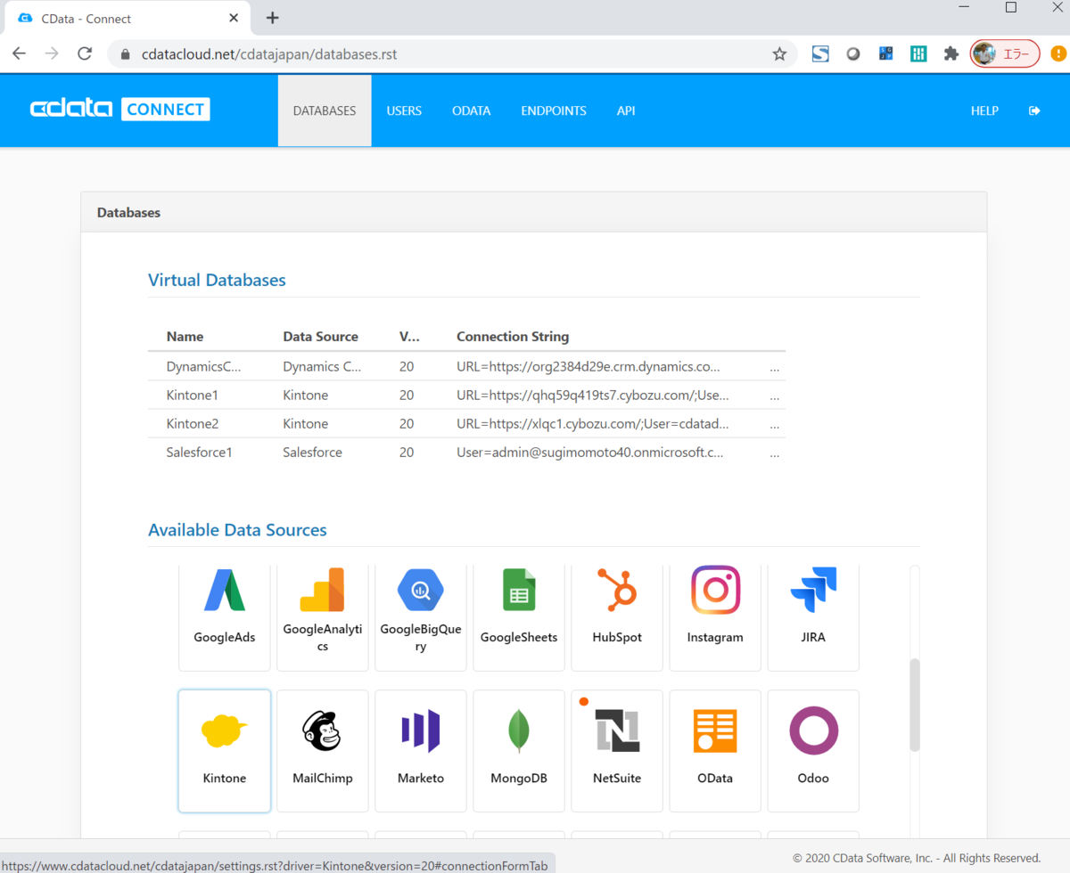Click the Salesforce1 connection string text
This screenshot has height=873, width=1070.
tap(590, 452)
